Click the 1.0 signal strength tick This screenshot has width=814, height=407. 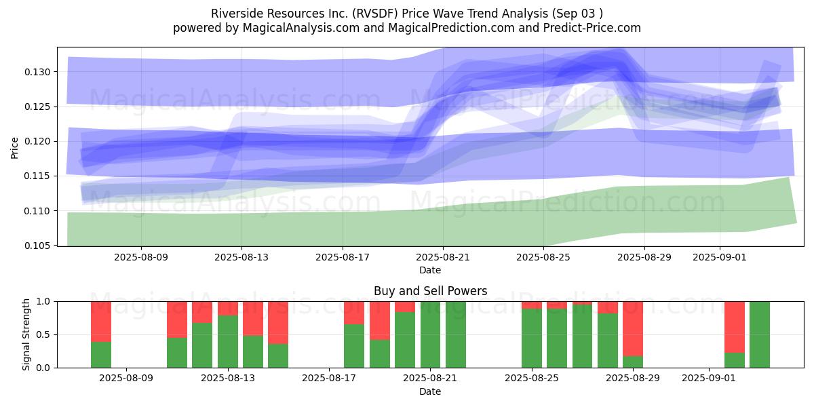(x=44, y=301)
